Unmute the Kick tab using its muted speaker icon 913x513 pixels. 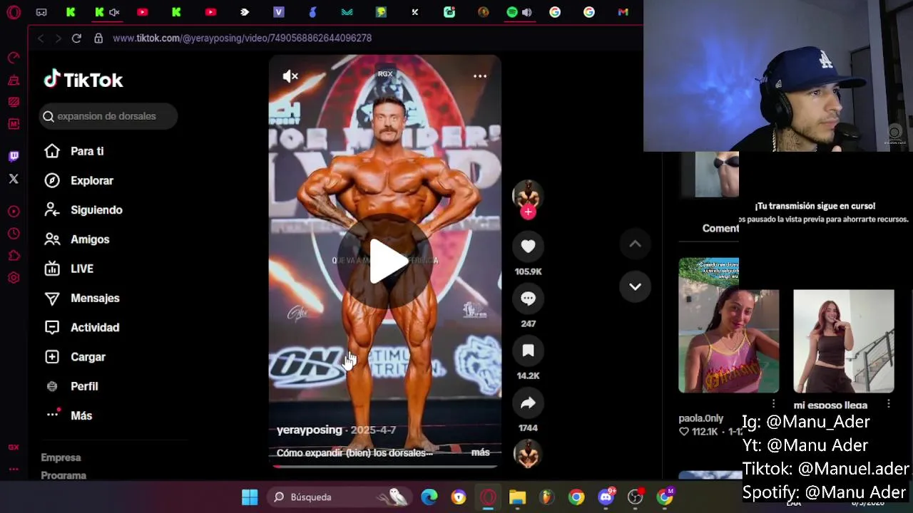(114, 12)
